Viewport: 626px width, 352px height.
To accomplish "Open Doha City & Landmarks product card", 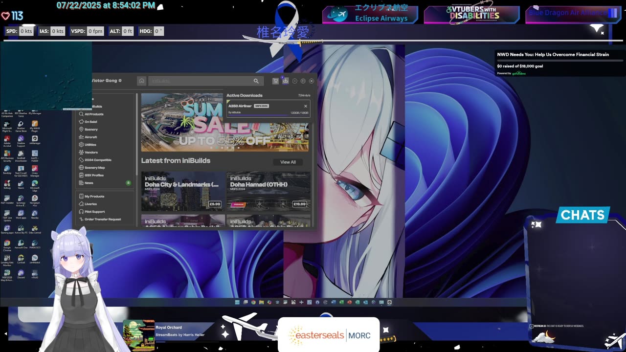I will 183,191.
